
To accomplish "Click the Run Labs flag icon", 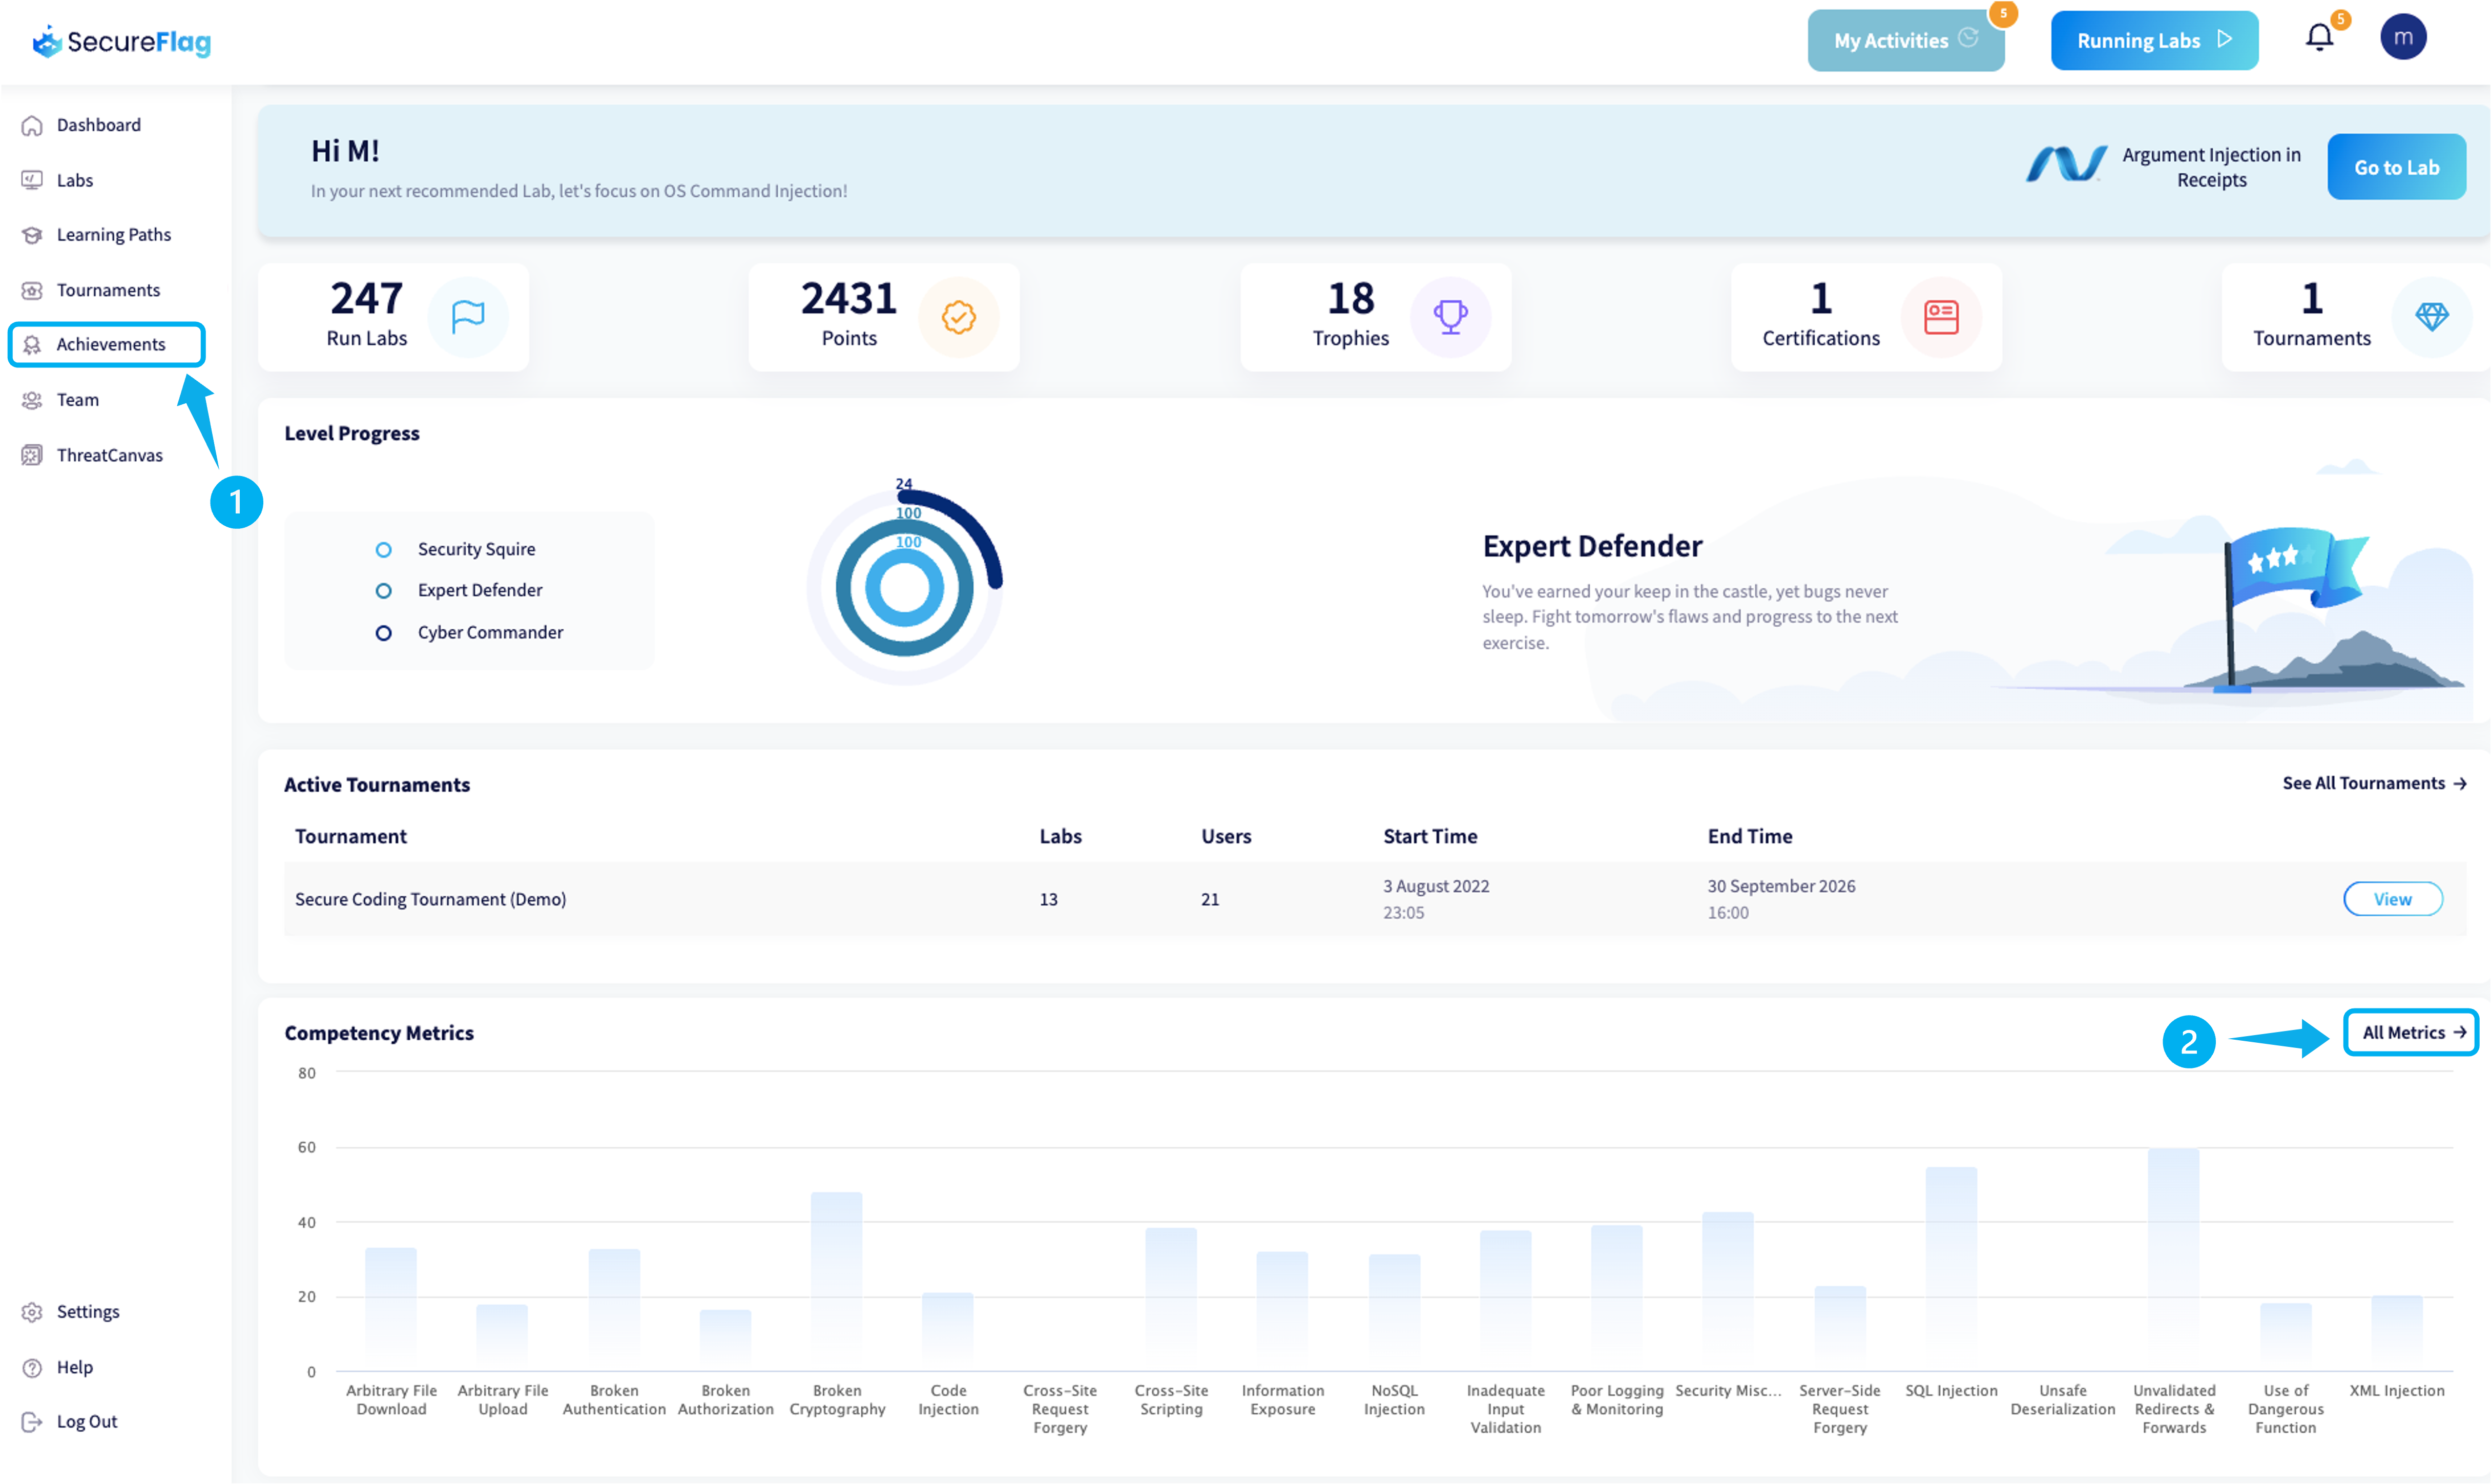I will [x=468, y=317].
